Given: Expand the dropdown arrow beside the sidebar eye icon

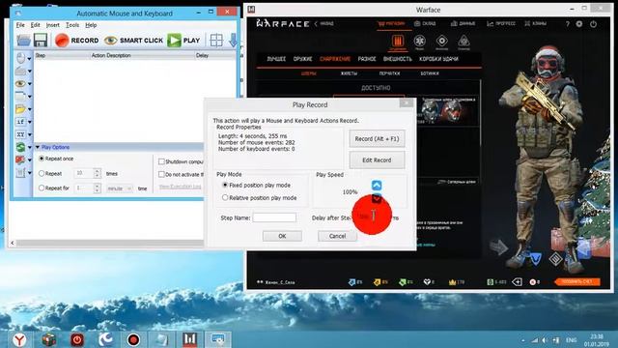Looking at the screenshot, I should point(30,84).
